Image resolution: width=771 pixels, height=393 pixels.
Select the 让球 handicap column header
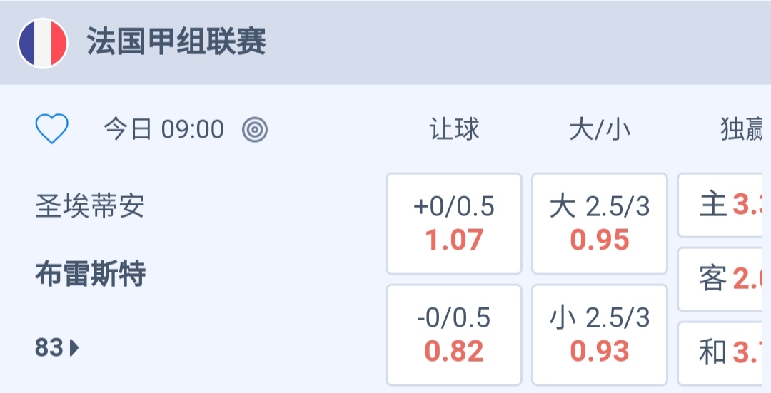454,130
